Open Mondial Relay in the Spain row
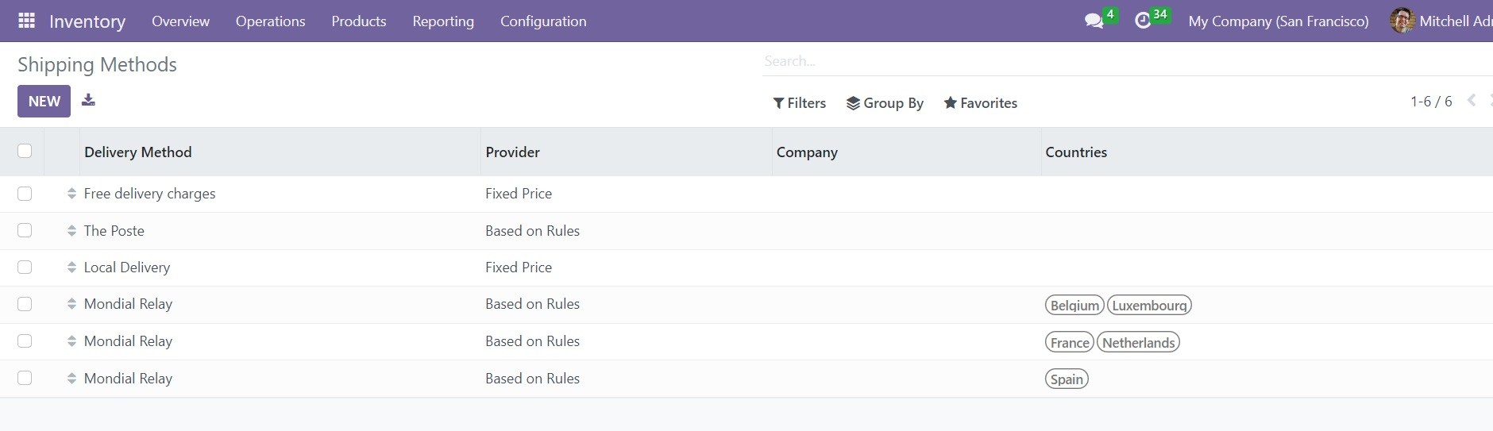Screen dimensions: 1493x431 [x=128, y=379]
